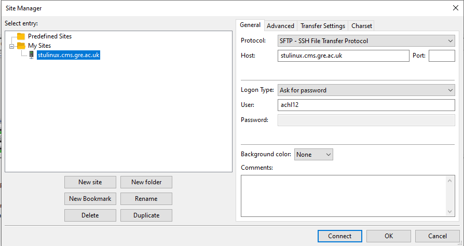Collapse the My Sites tree node
This screenshot has width=464, height=246.
(12, 46)
